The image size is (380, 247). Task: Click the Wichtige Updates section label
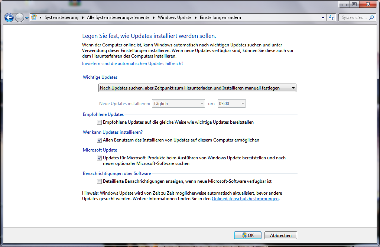click(x=100, y=77)
